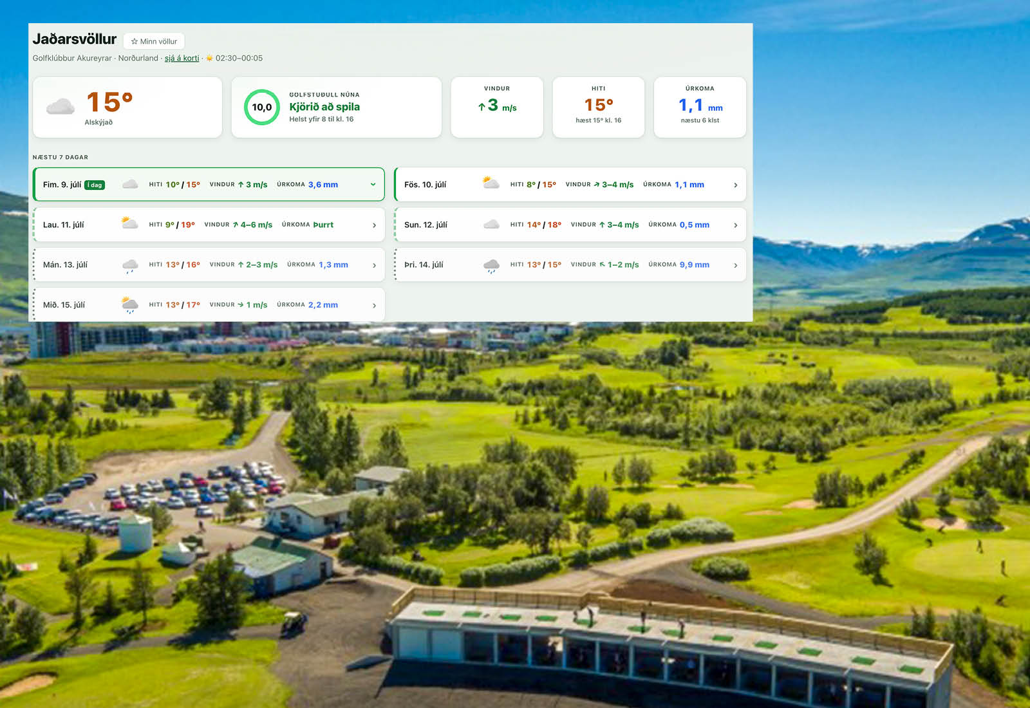1030x708 pixels.
Task: Click the wind arrow in Sun. 12. júlí row
Action: (602, 225)
